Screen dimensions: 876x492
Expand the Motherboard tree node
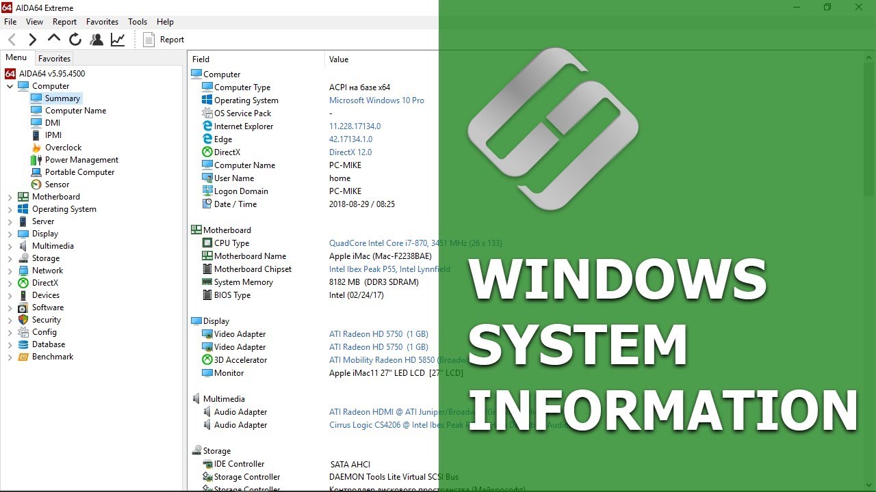pyautogui.click(x=10, y=197)
